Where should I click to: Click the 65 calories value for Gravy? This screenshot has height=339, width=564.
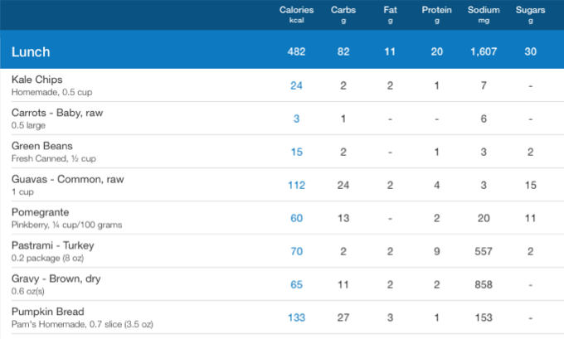point(296,284)
